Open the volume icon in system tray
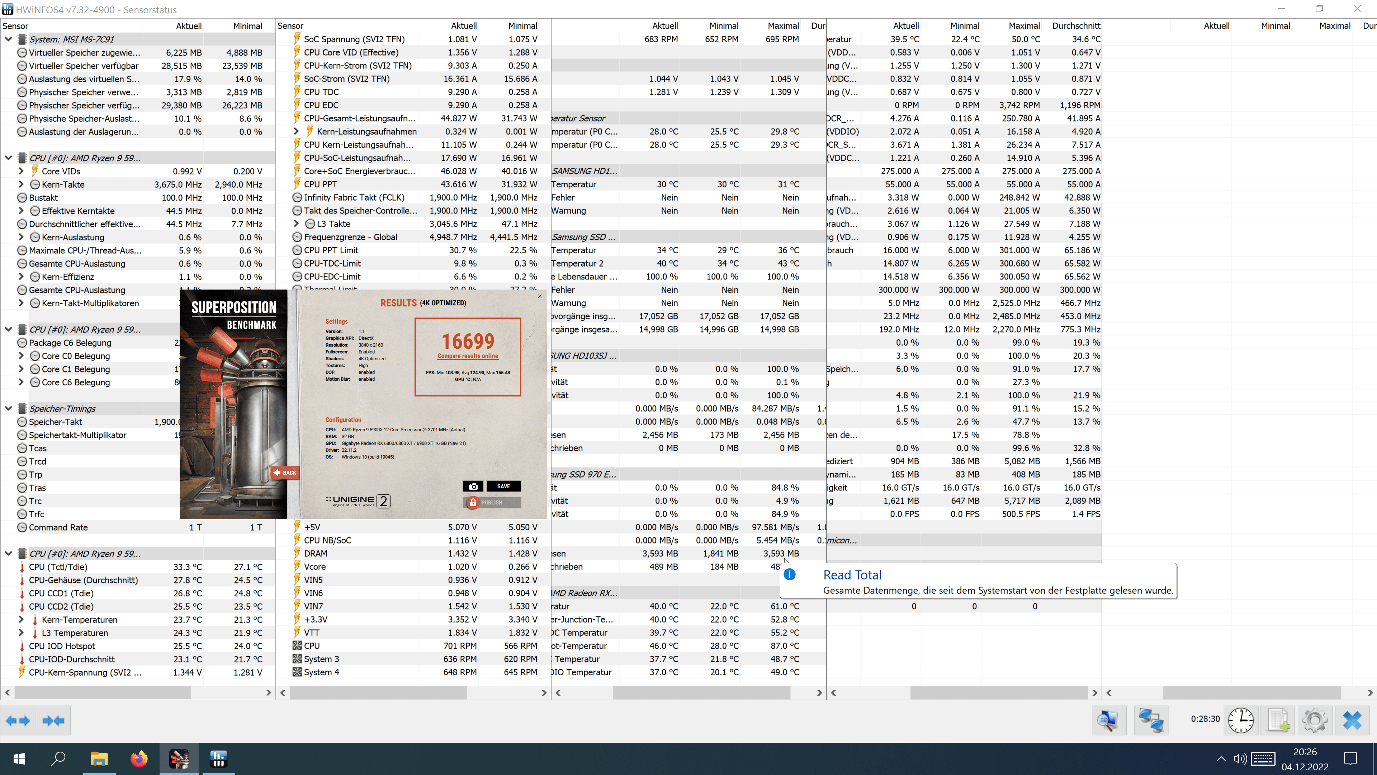This screenshot has width=1377, height=775. click(1240, 758)
